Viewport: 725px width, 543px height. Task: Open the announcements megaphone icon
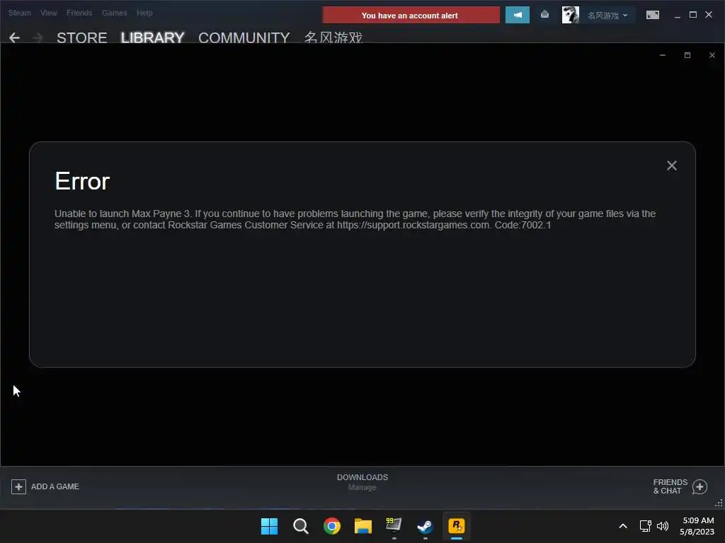pos(518,16)
